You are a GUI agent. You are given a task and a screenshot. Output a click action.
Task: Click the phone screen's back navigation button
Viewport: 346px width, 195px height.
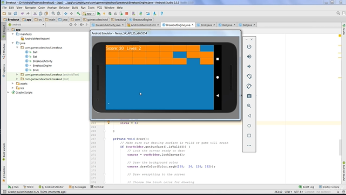218,95
